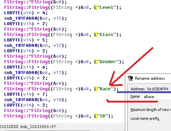The height and width of the screenshot is (131, 171).
Task: Click FString::FString on the Gender line
Action: pos(26,62)
